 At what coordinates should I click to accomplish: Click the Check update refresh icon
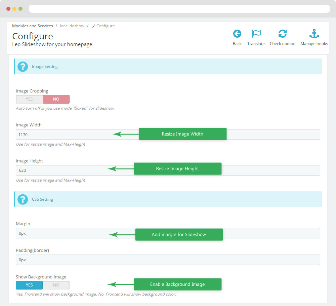tap(282, 34)
